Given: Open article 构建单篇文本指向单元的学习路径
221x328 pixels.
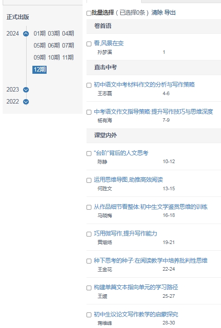Looking at the screenshot, I should 136,288.
